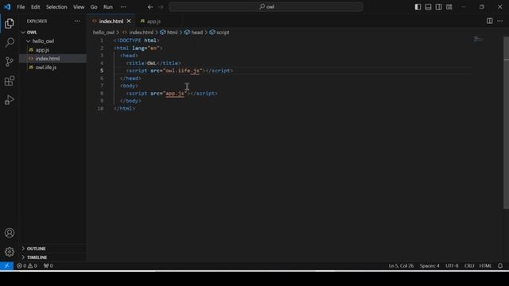
Task: Follow the app.js link on line 8
Action: tap(175, 94)
